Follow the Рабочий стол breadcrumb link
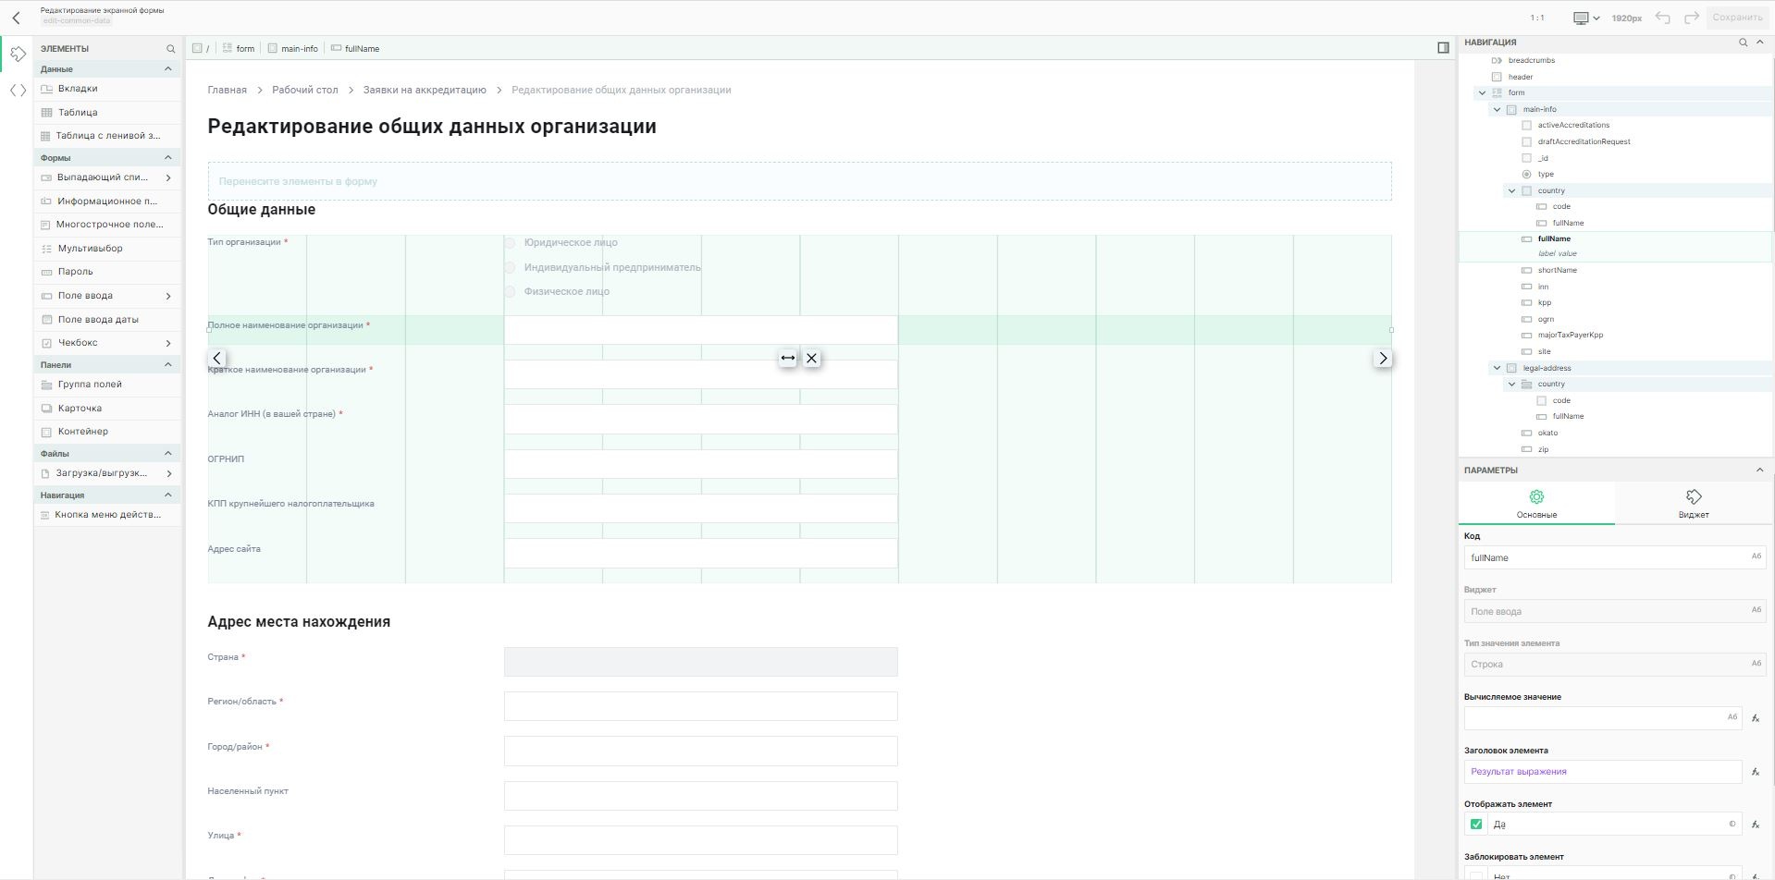The width and height of the screenshot is (1775, 880). pyautogui.click(x=305, y=91)
